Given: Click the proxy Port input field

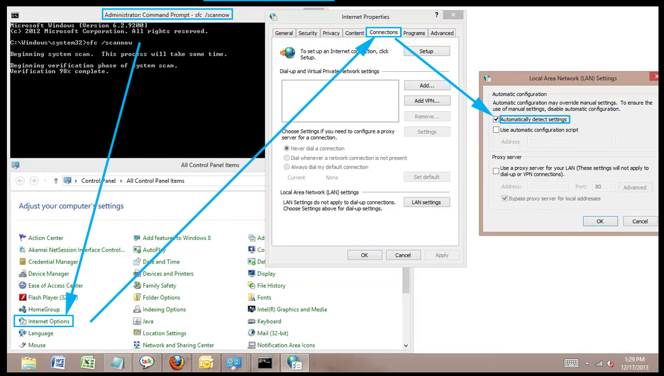Looking at the screenshot, I should [x=604, y=187].
